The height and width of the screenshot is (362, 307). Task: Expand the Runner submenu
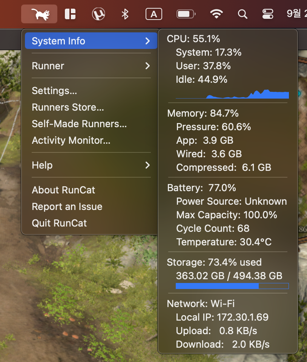(91, 66)
